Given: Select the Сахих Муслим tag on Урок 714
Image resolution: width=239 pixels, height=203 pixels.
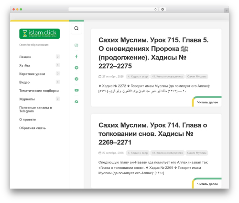Looking at the screenshot, I should click(197, 153).
